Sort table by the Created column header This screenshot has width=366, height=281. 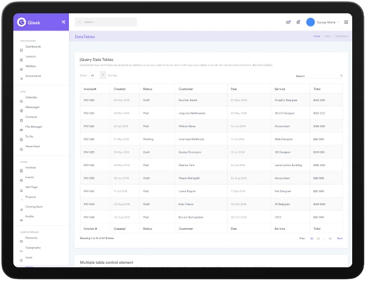coord(120,89)
